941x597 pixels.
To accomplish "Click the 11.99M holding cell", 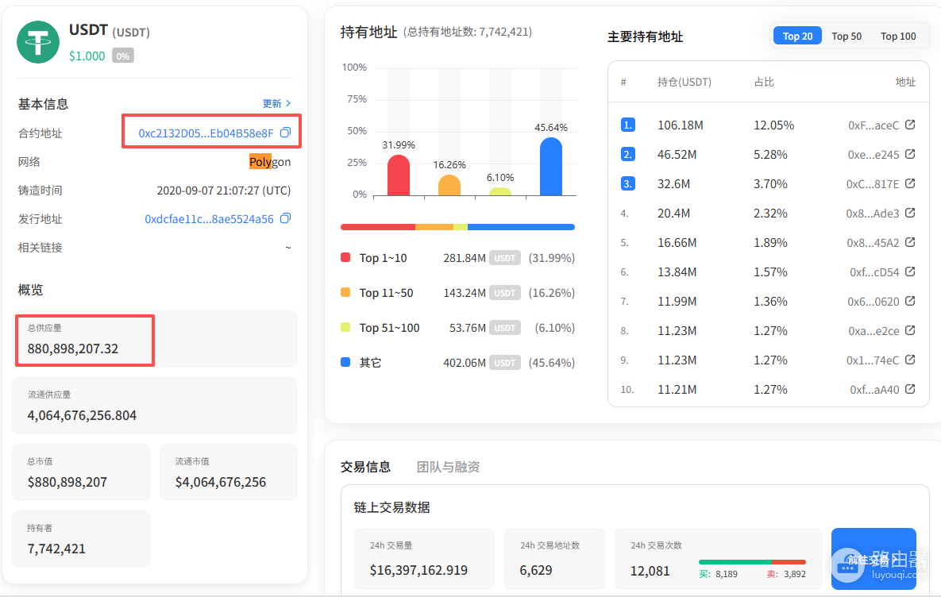I will [x=677, y=301].
